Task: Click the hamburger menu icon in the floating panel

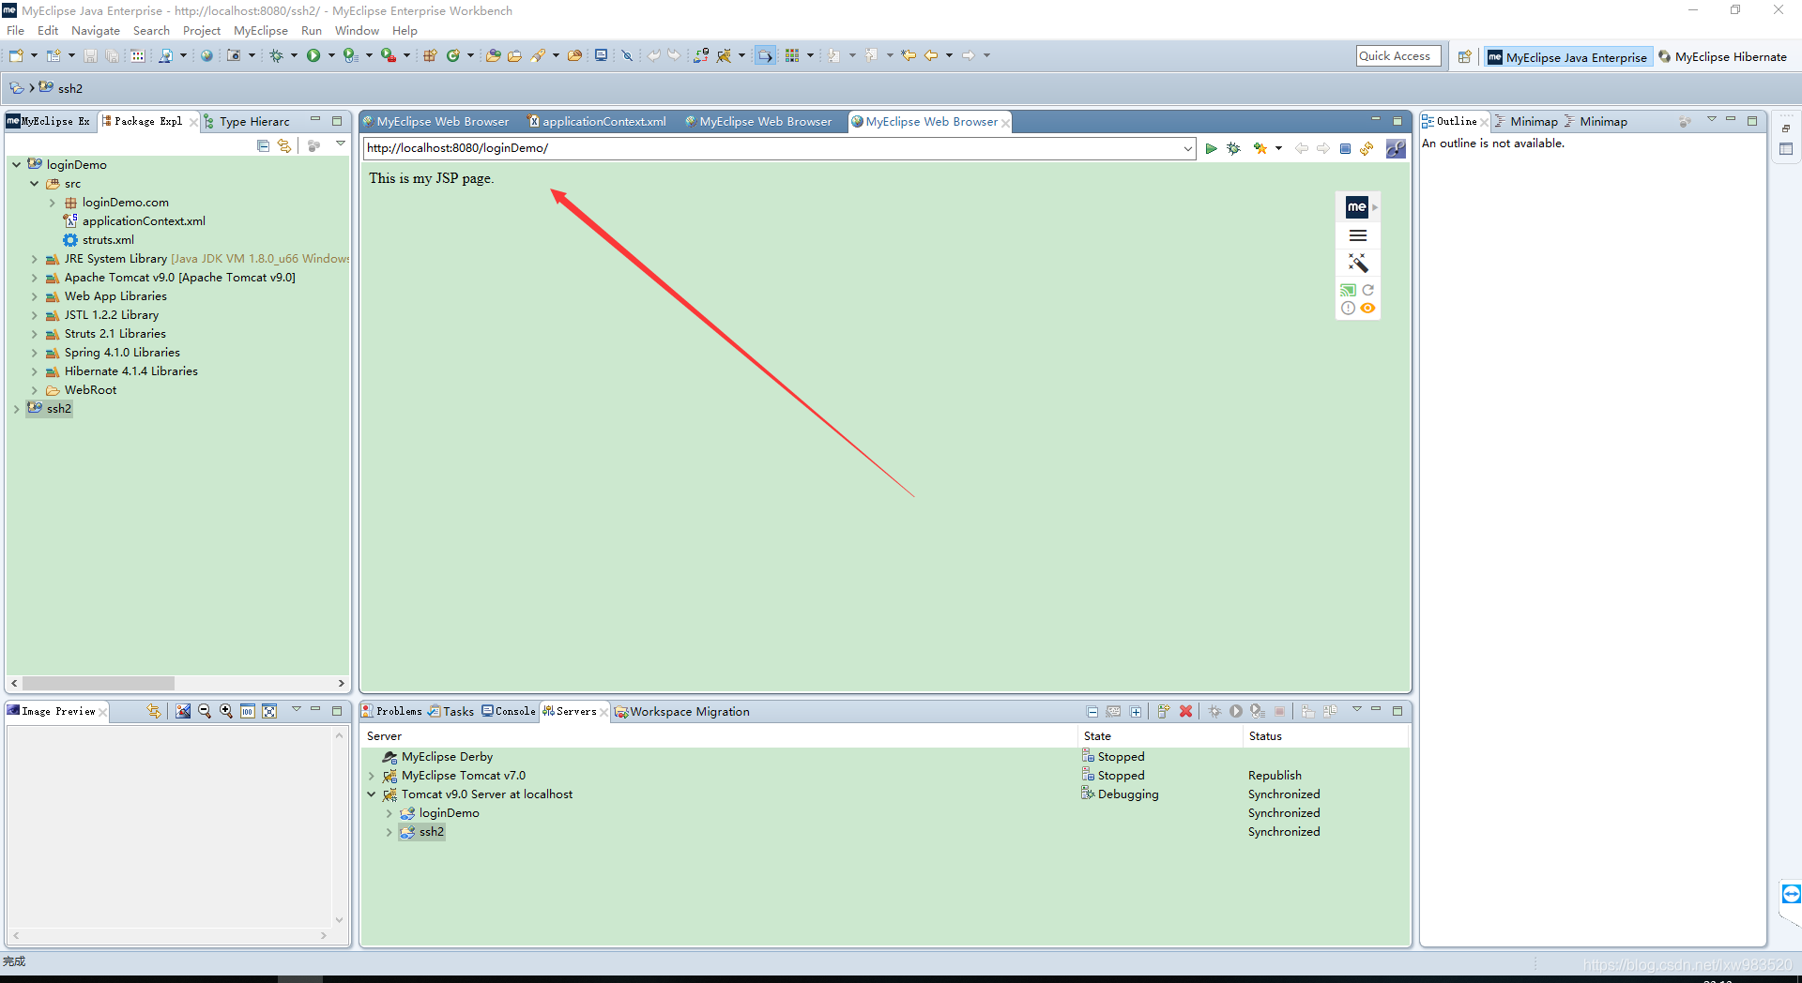Action: coord(1357,235)
